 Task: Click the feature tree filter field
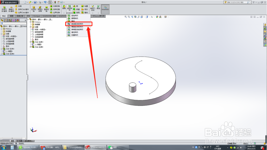point(13,23)
